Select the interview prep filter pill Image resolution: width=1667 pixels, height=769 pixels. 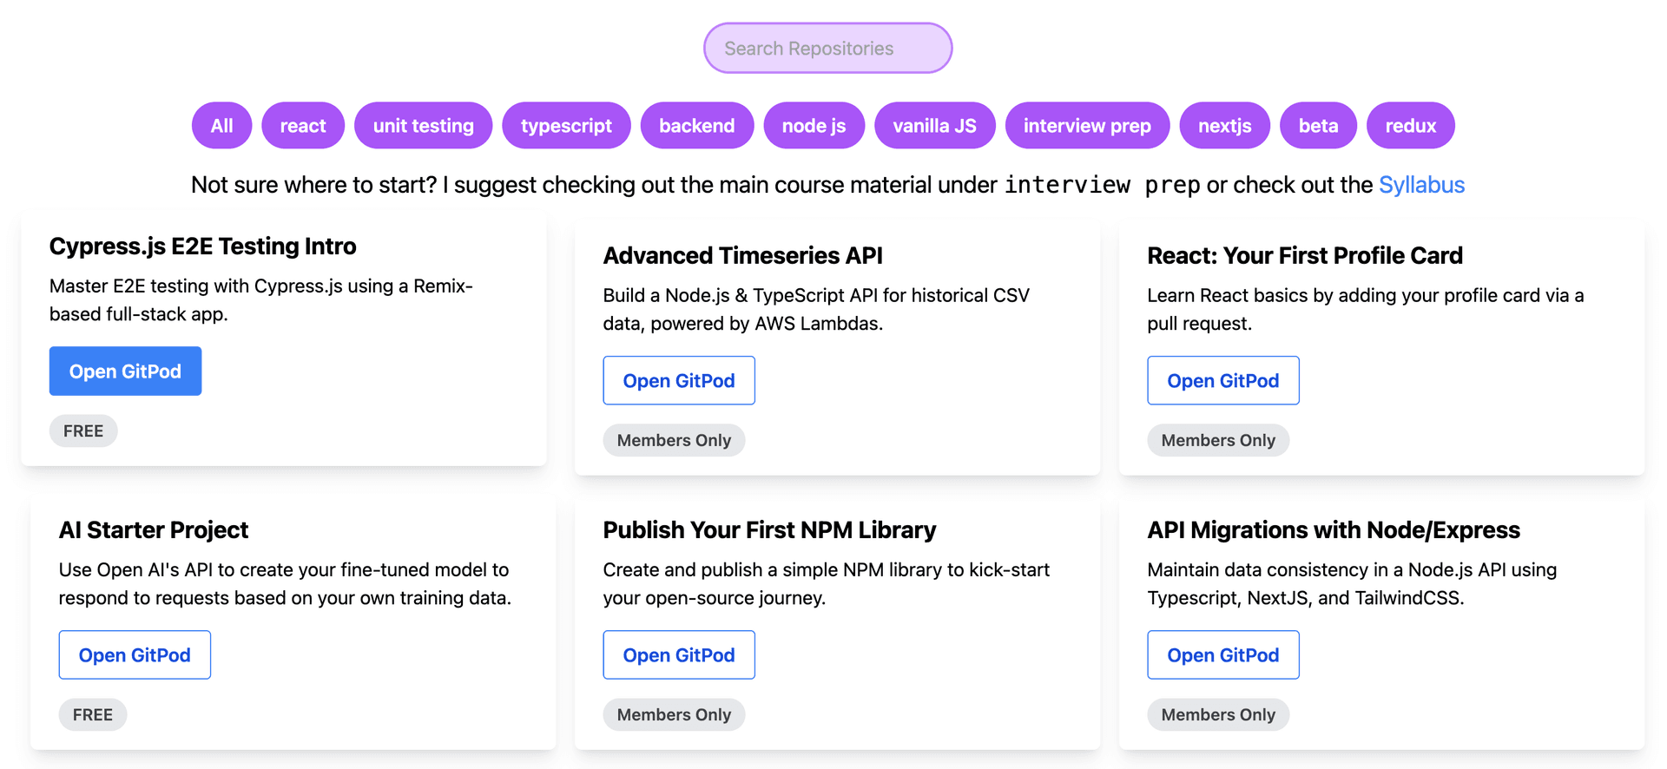click(1087, 126)
